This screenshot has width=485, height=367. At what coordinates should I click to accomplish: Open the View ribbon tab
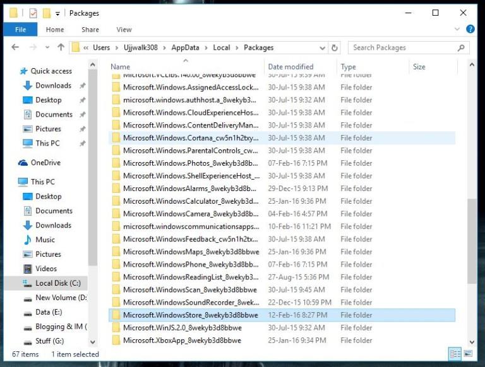[124, 30]
